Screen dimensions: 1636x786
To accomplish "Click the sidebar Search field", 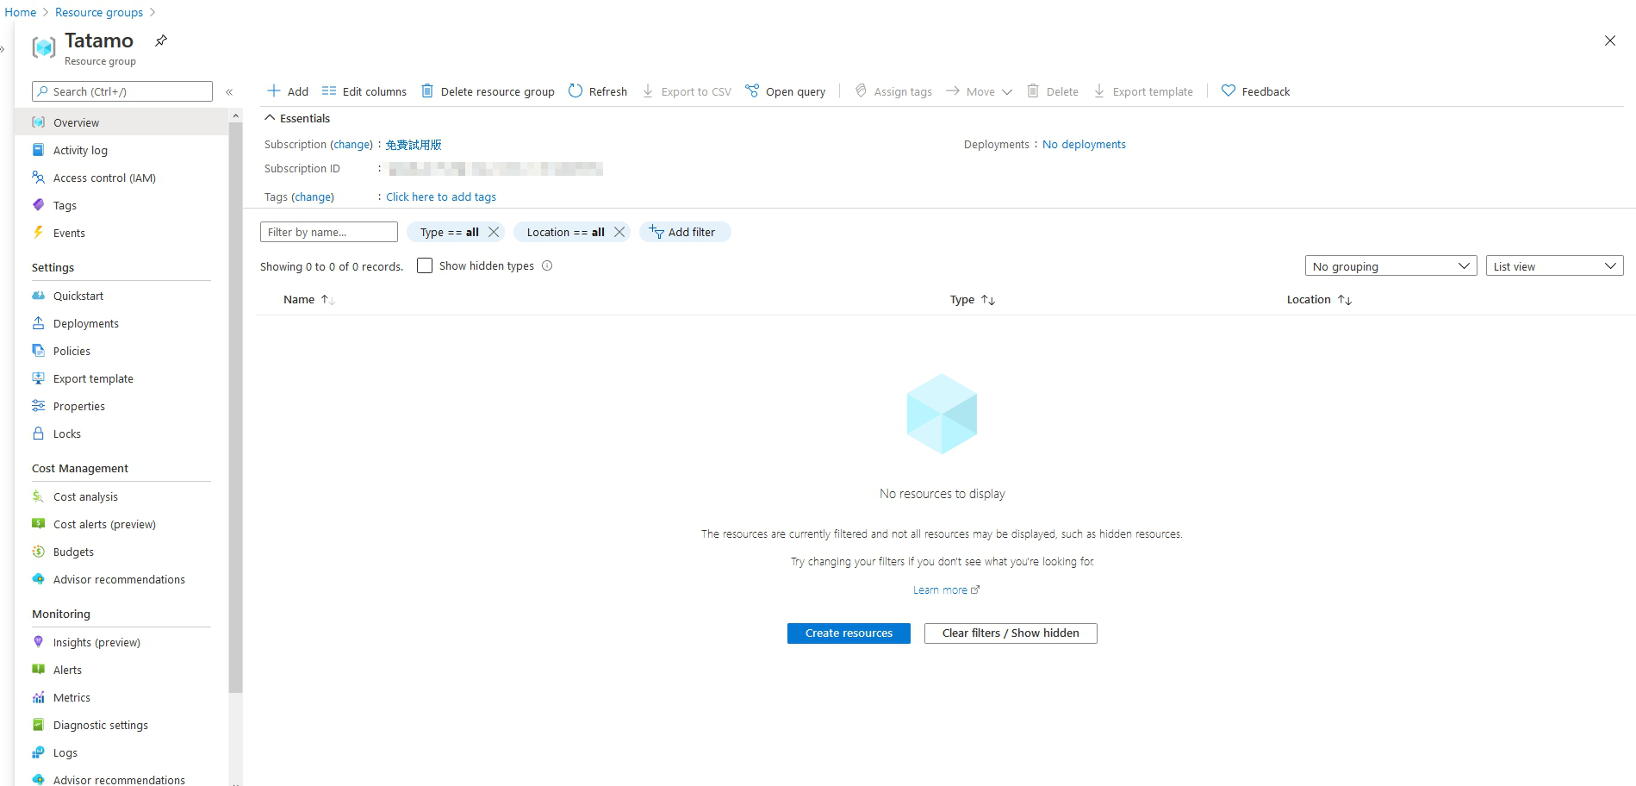I will click(122, 91).
